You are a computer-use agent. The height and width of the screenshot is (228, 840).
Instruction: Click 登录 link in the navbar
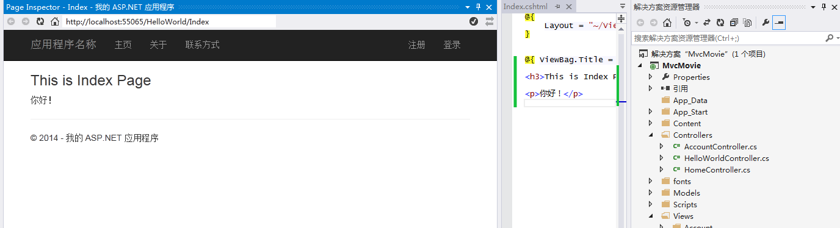pyautogui.click(x=452, y=45)
